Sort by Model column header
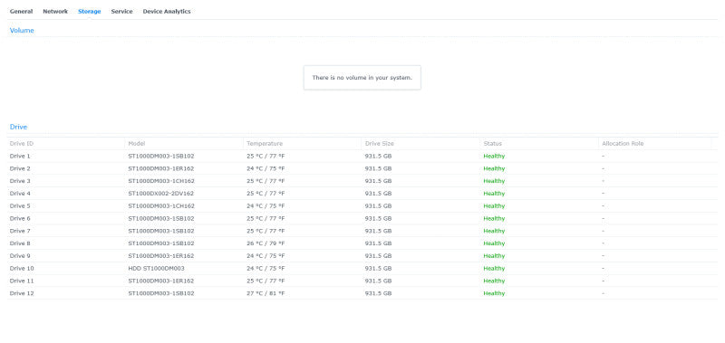 point(137,144)
